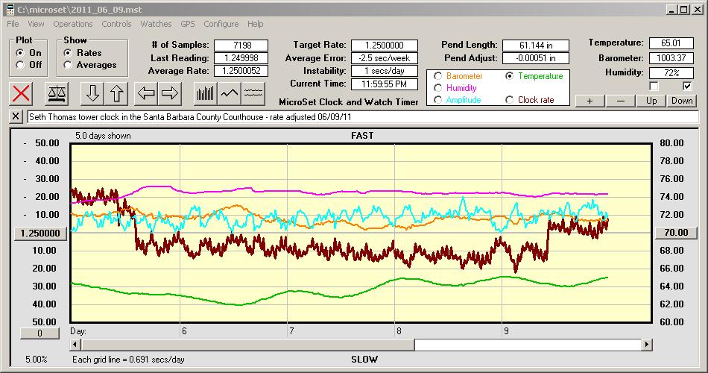Viewport: 708px width, 373px height.
Task: Select Show Averages option
Action: [67, 65]
